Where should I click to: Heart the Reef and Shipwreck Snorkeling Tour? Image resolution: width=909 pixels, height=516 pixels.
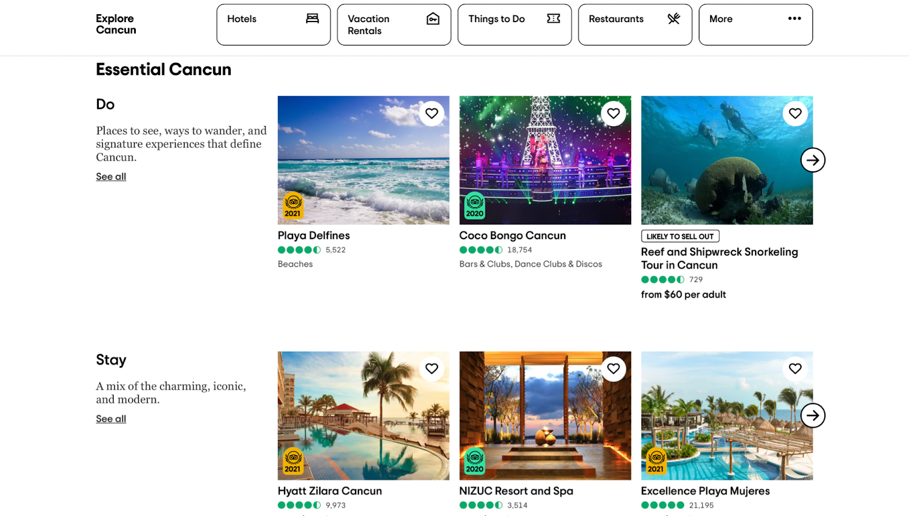[795, 114]
